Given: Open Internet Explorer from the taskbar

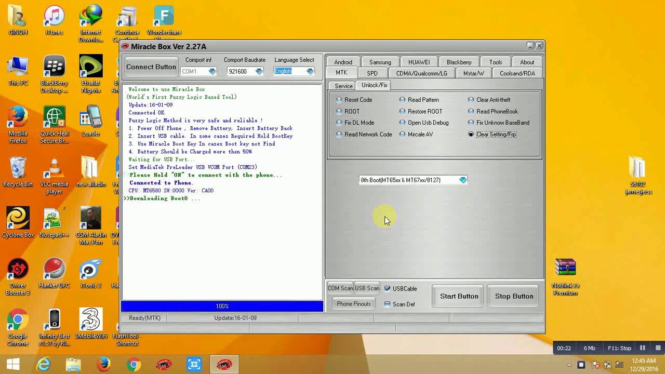Looking at the screenshot, I should point(43,364).
